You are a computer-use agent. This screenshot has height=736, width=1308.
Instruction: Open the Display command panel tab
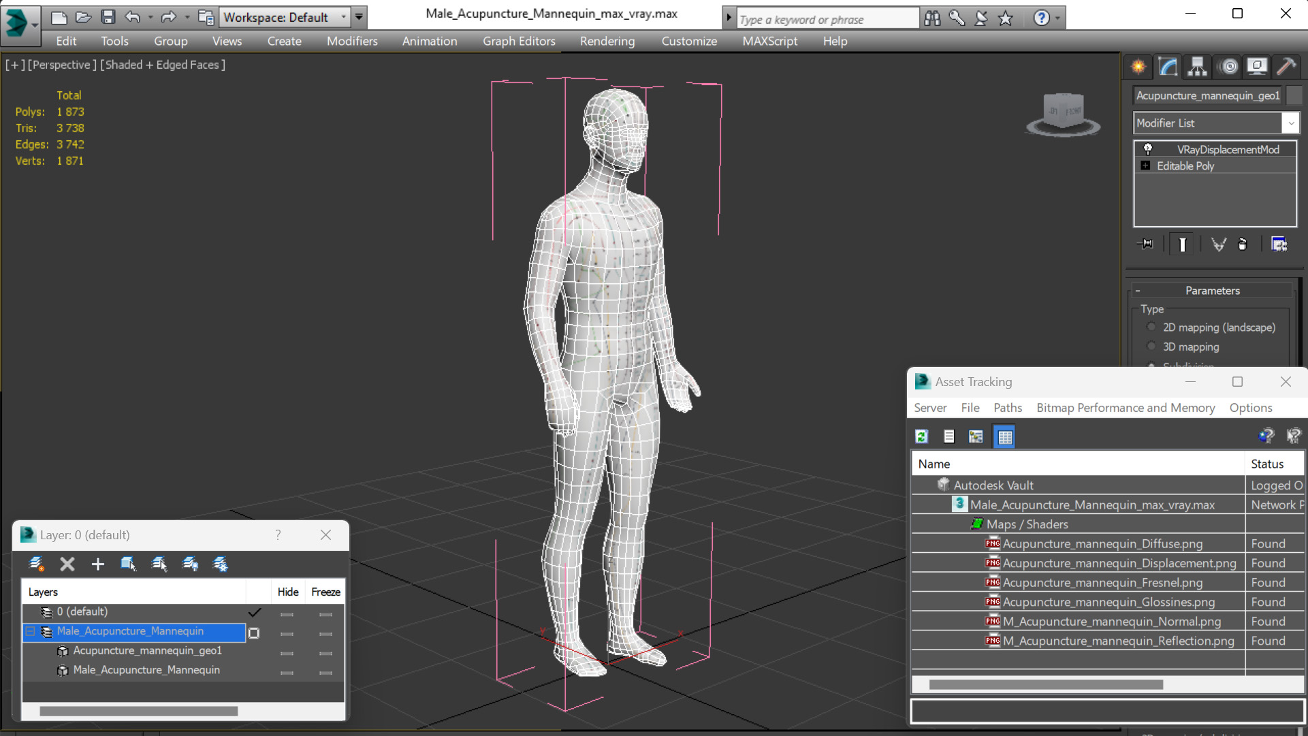pyautogui.click(x=1257, y=67)
